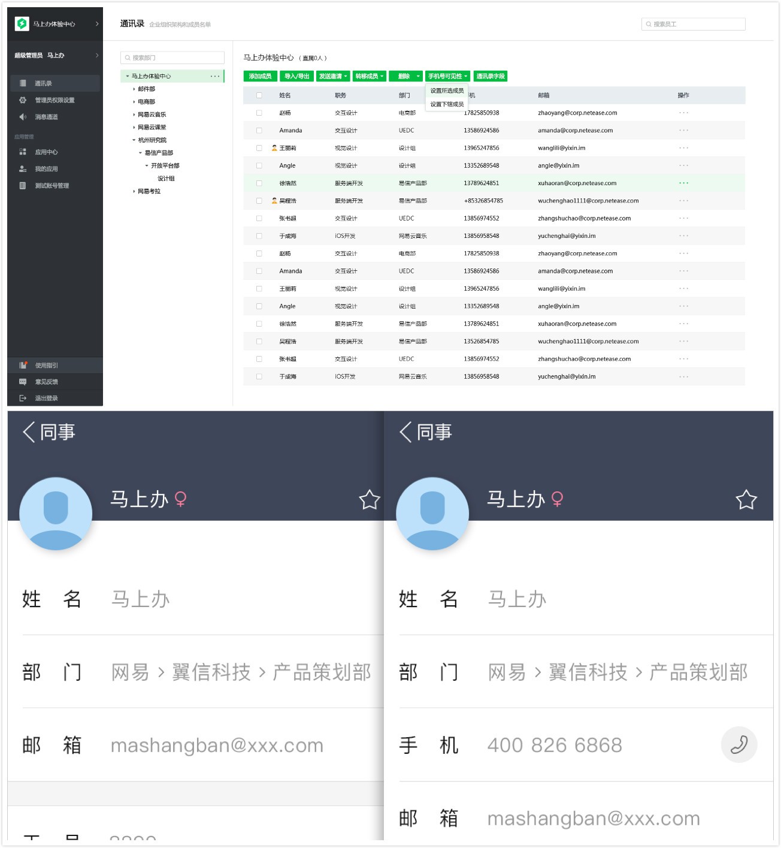Choose 设置下辖成员 from dropdown menu
The height and width of the screenshot is (848, 781).
coord(447,104)
